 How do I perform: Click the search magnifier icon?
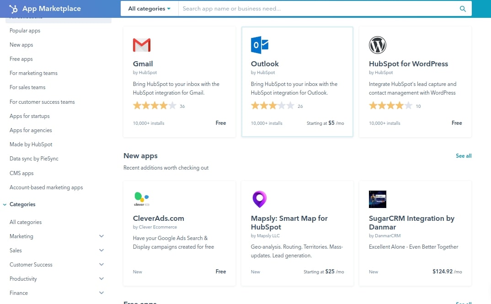(463, 8)
